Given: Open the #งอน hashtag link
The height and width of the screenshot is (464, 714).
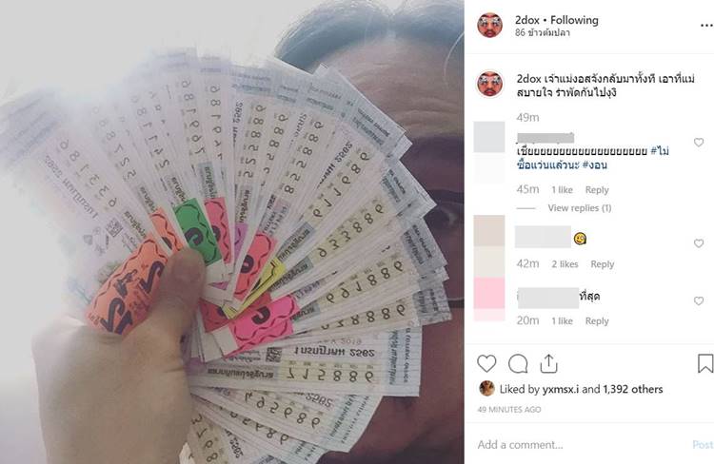Looking at the screenshot, I should [594, 165].
